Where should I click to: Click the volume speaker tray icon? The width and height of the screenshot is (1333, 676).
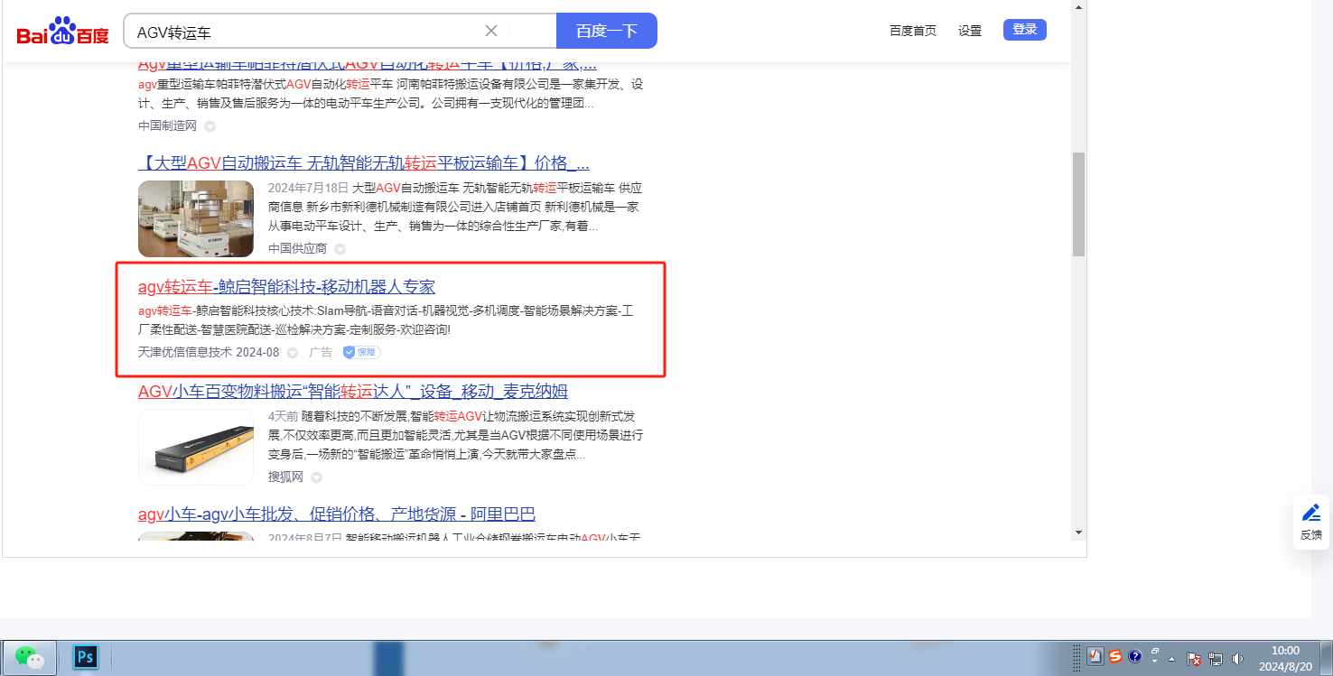tap(1237, 659)
